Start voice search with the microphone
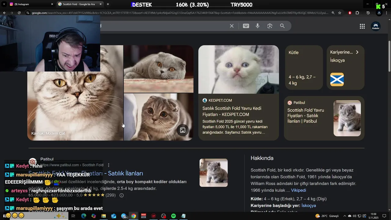Screen dimensions: 391x220 [x=258, y=26]
